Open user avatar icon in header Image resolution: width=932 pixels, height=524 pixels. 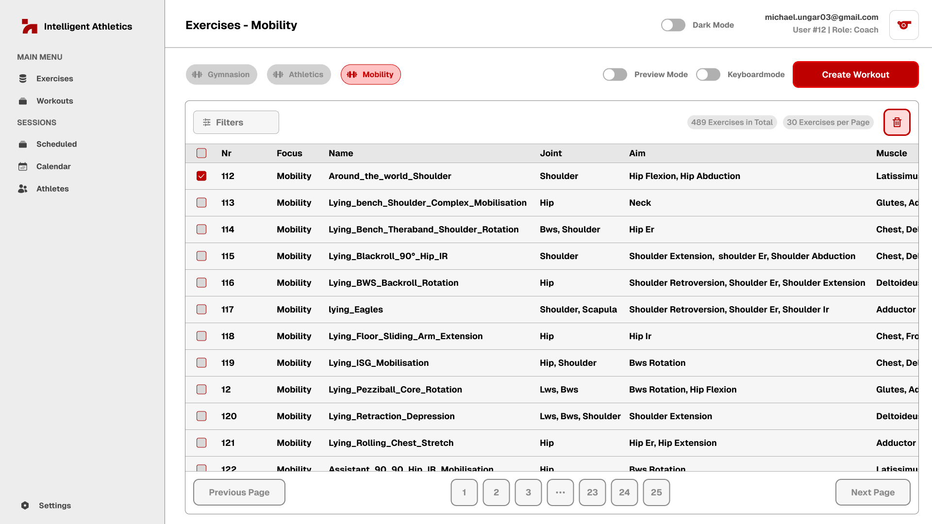(903, 25)
